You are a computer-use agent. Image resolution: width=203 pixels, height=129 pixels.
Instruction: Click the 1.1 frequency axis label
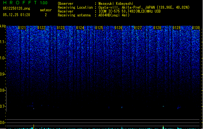3,42
